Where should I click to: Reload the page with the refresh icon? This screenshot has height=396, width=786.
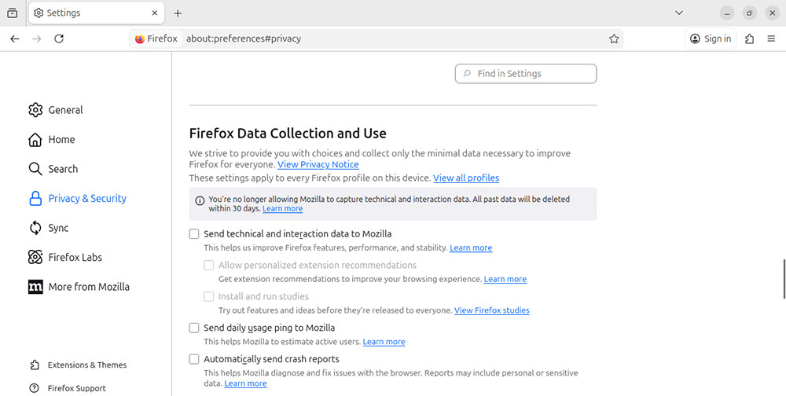pyautogui.click(x=59, y=38)
